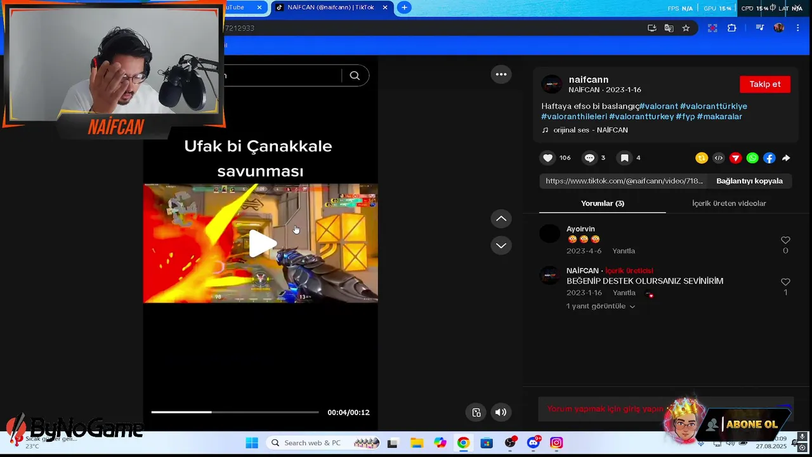Open Discord from the taskbar
The image size is (812, 457).
pyautogui.click(x=533, y=442)
